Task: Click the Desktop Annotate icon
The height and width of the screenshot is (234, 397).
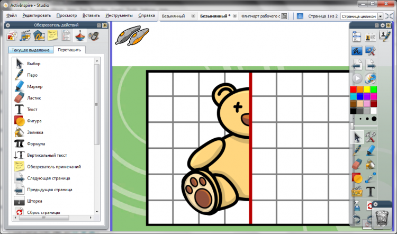Action: [x=357, y=51]
